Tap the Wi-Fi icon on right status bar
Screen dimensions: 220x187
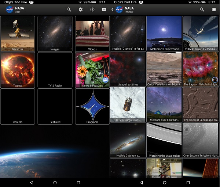[x=190, y=2]
